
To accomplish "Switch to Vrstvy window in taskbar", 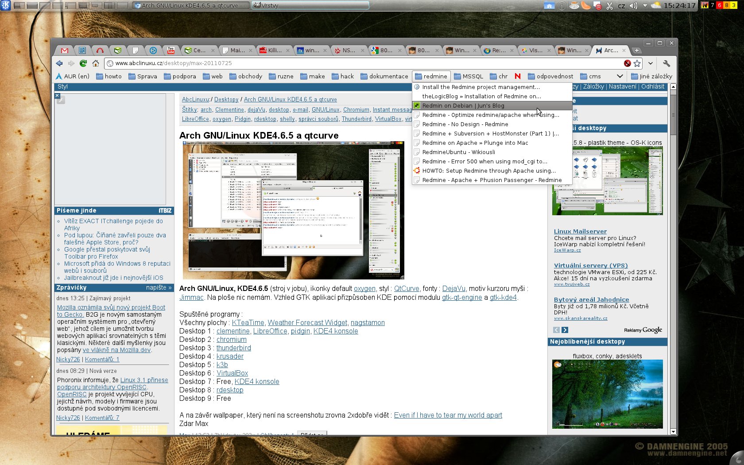I will point(310,5).
